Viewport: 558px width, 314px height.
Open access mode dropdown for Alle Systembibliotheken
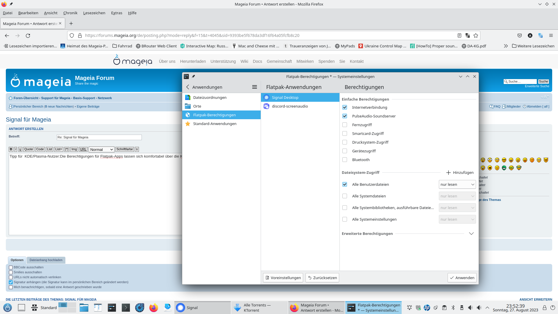click(x=457, y=208)
